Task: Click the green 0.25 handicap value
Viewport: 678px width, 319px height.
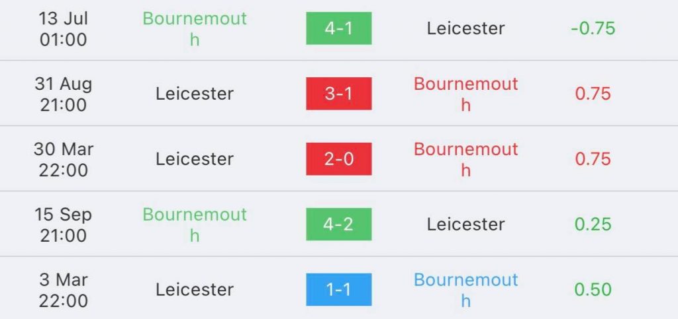Action: 593,224
